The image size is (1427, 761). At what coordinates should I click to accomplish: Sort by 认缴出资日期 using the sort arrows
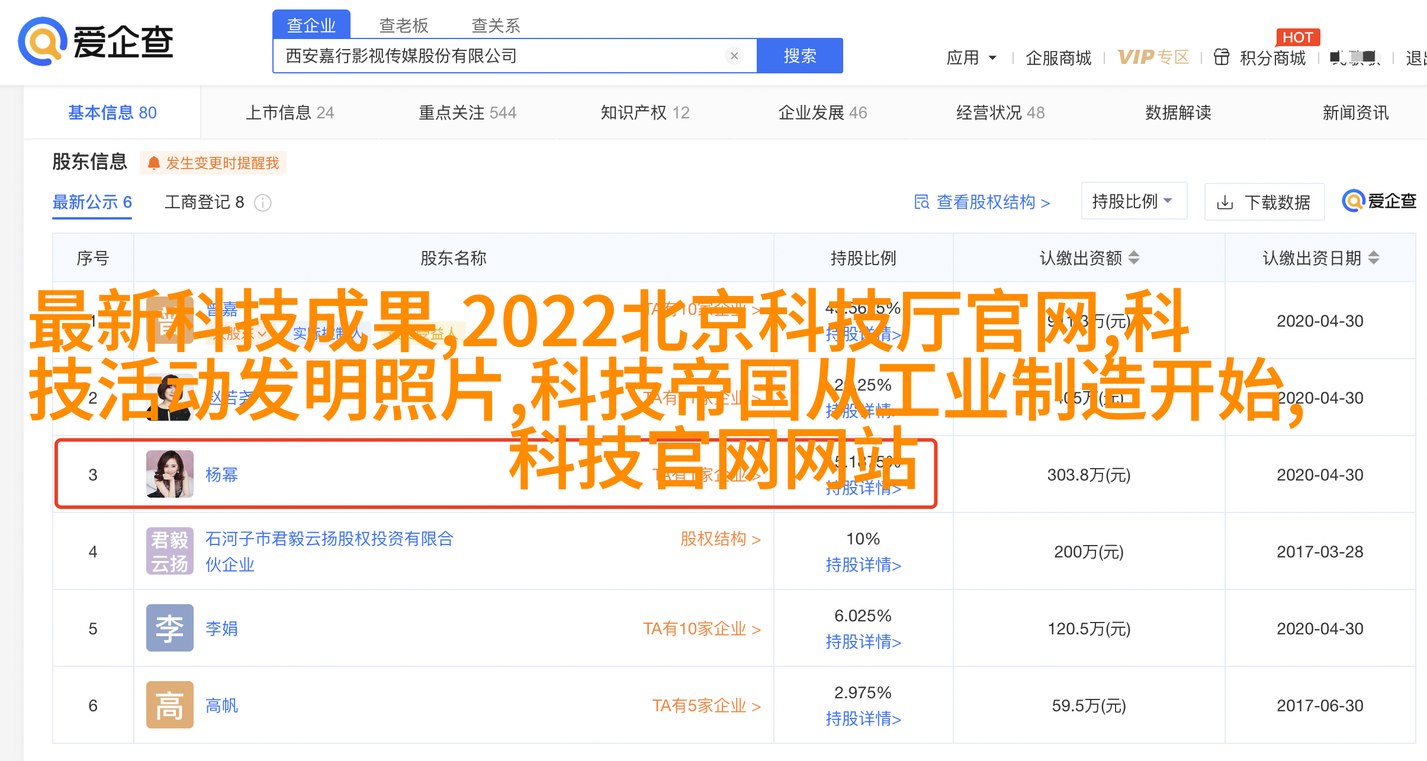pos(1374,257)
